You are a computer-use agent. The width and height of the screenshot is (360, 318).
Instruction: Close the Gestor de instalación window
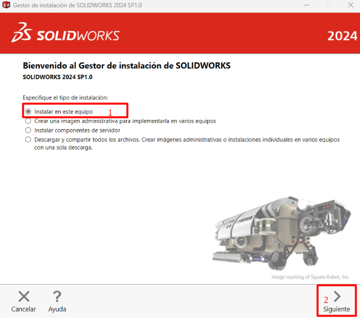351,5
